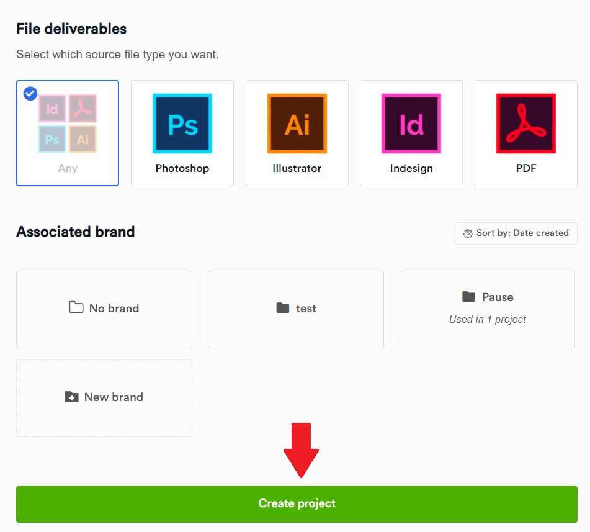The image size is (590, 532).
Task: Select the PDF Acrobat icon
Action: click(526, 124)
